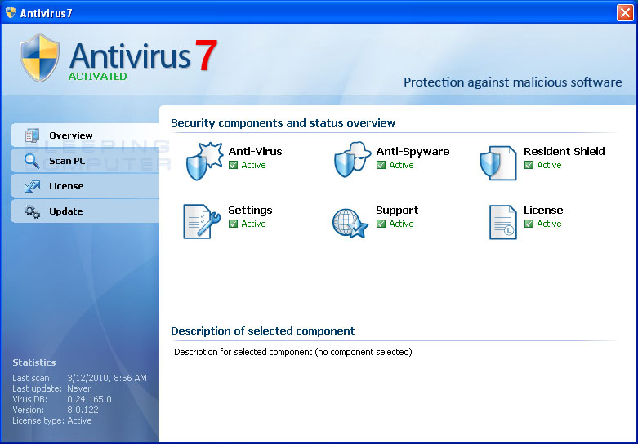Click the Support globe star icon
Screen dimensions: 638x444
tap(350, 223)
